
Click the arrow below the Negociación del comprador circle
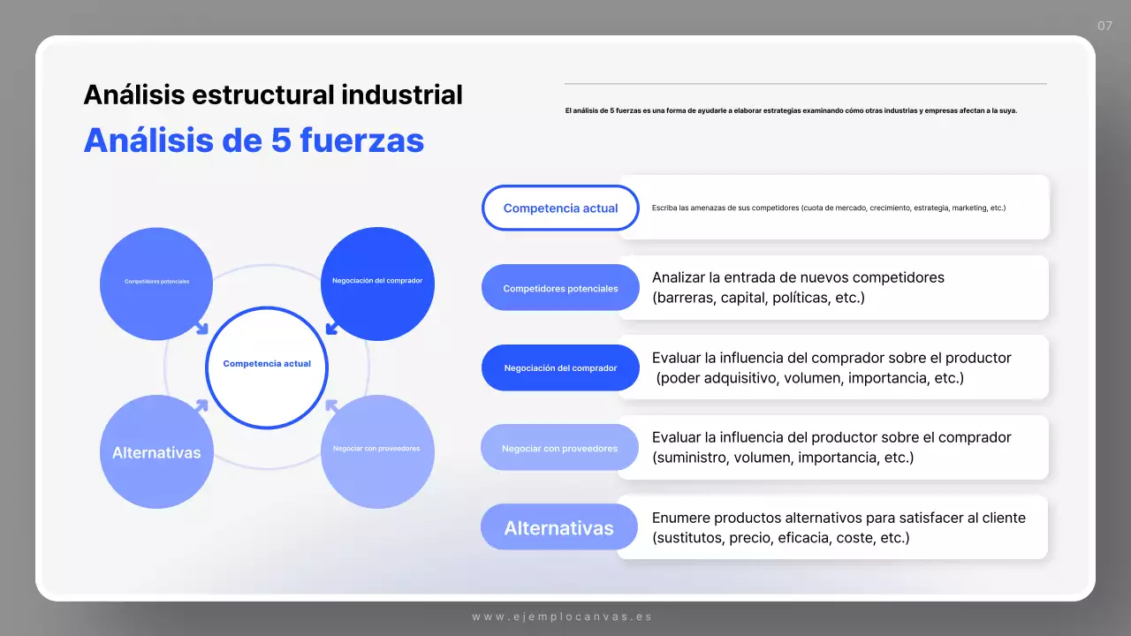330,329
